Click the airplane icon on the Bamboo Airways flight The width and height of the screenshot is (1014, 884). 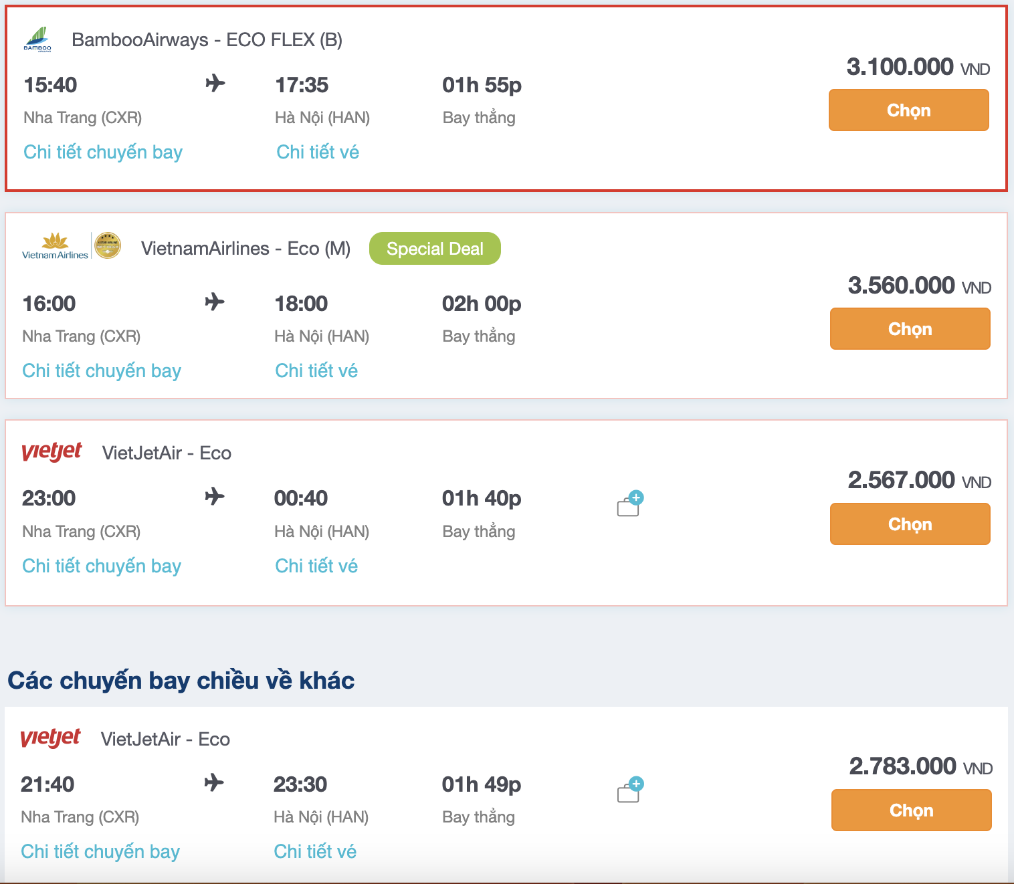215,84
